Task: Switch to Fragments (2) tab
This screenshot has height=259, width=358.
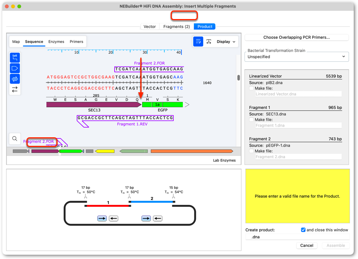Action: pos(176,26)
